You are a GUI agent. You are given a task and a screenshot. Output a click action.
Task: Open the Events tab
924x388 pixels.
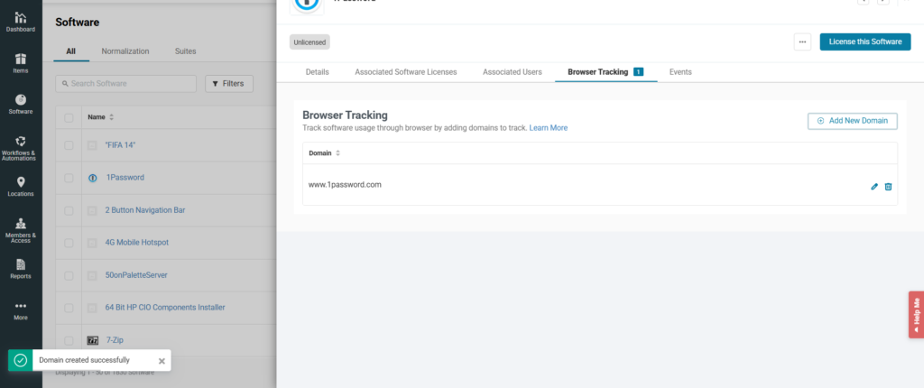click(x=680, y=71)
